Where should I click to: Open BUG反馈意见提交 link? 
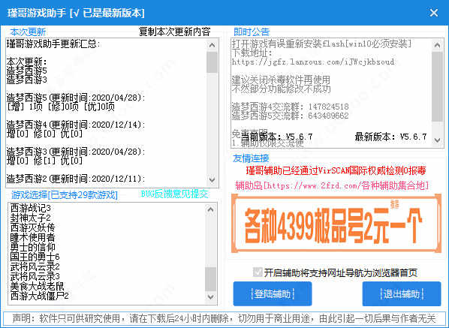click(x=174, y=194)
